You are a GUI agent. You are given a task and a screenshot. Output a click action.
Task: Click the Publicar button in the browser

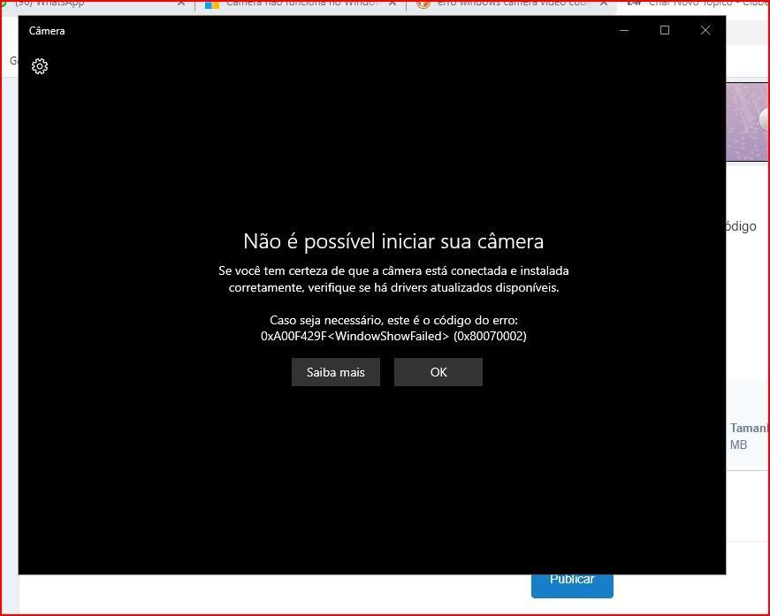[572, 585]
